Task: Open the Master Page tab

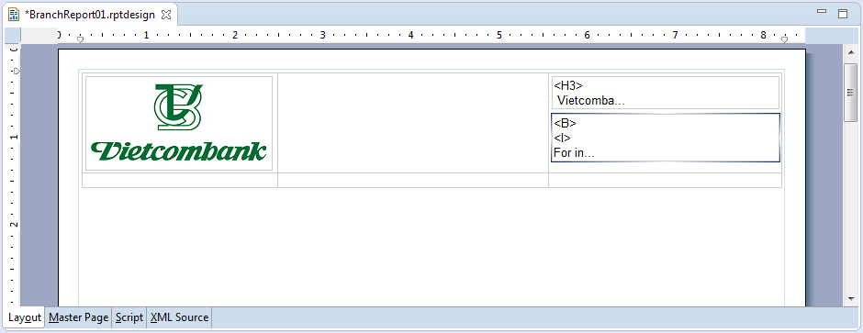Action: pyautogui.click(x=78, y=317)
